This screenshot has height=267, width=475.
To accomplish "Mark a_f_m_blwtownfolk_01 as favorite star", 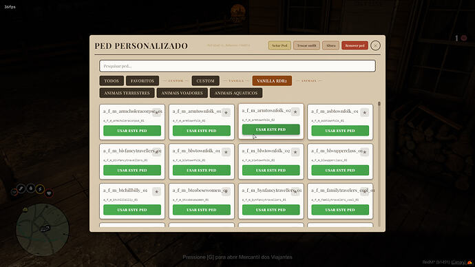I will click(x=226, y=152).
